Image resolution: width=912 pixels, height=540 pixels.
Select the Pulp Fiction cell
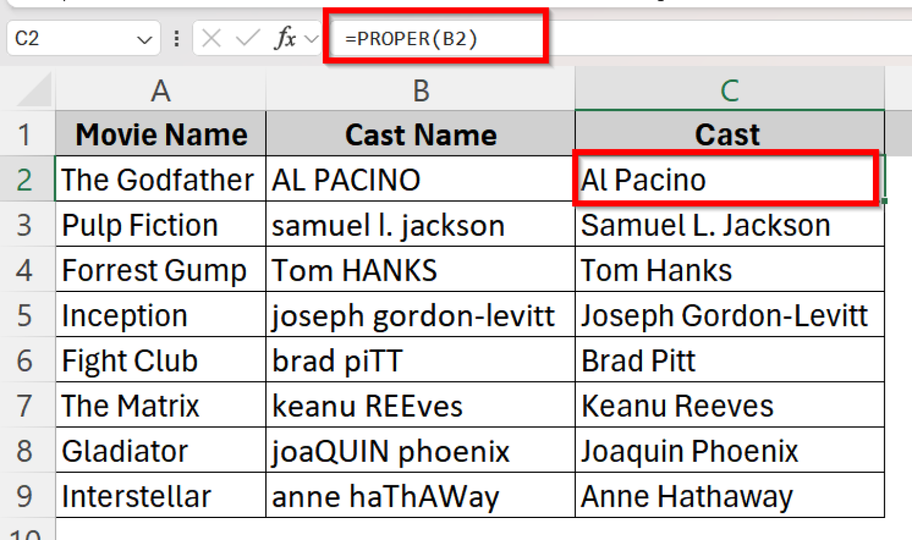coord(159,225)
